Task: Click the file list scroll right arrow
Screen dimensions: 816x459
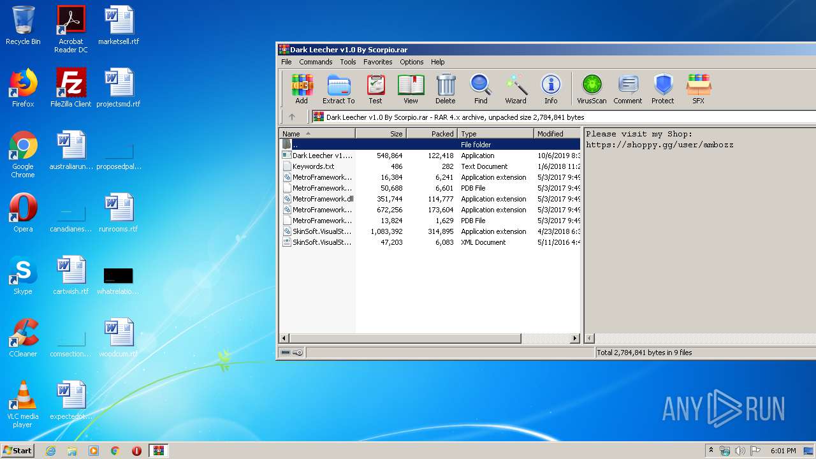Action: point(575,339)
